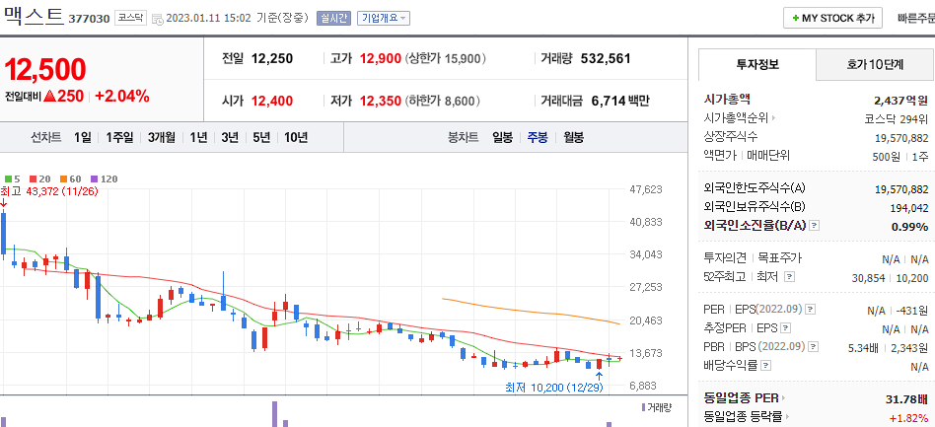The image size is (935, 427).
Task: Click the help icon beside 외국인소진율(B/A)
Action: coord(815,226)
